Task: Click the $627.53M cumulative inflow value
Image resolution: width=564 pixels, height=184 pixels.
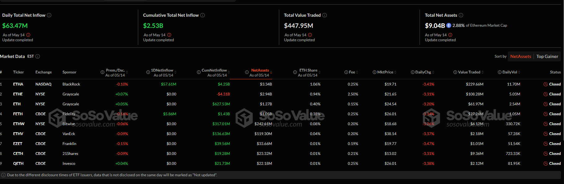Action: pyautogui.click(x=221, y=104)
